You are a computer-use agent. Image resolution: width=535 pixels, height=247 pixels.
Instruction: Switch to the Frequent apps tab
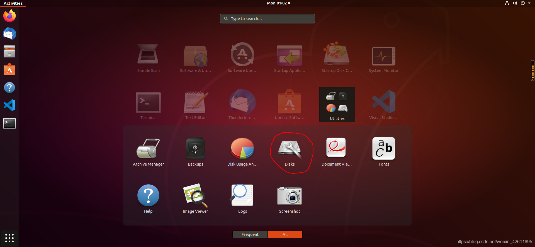250,234
